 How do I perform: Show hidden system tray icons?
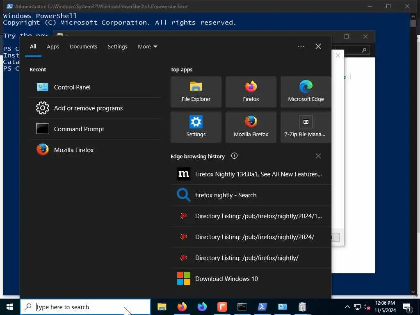347,307
